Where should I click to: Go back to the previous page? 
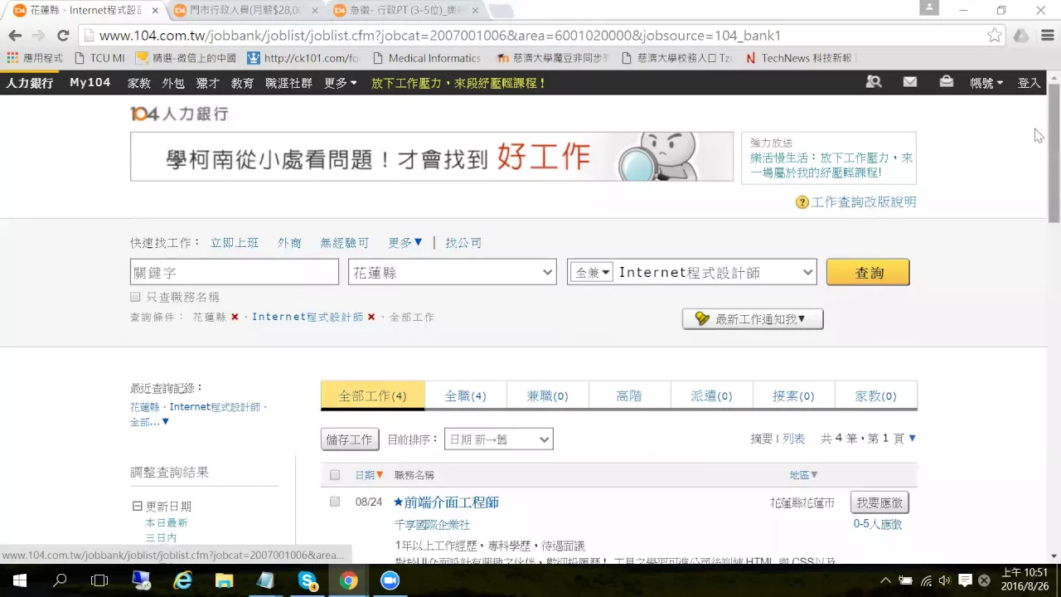pos(15,36)
